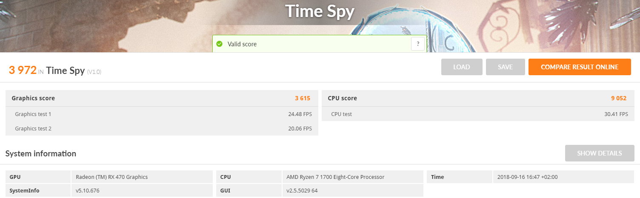
Task: Click the green valid score checkmark icon
Action: click(219, 44)
